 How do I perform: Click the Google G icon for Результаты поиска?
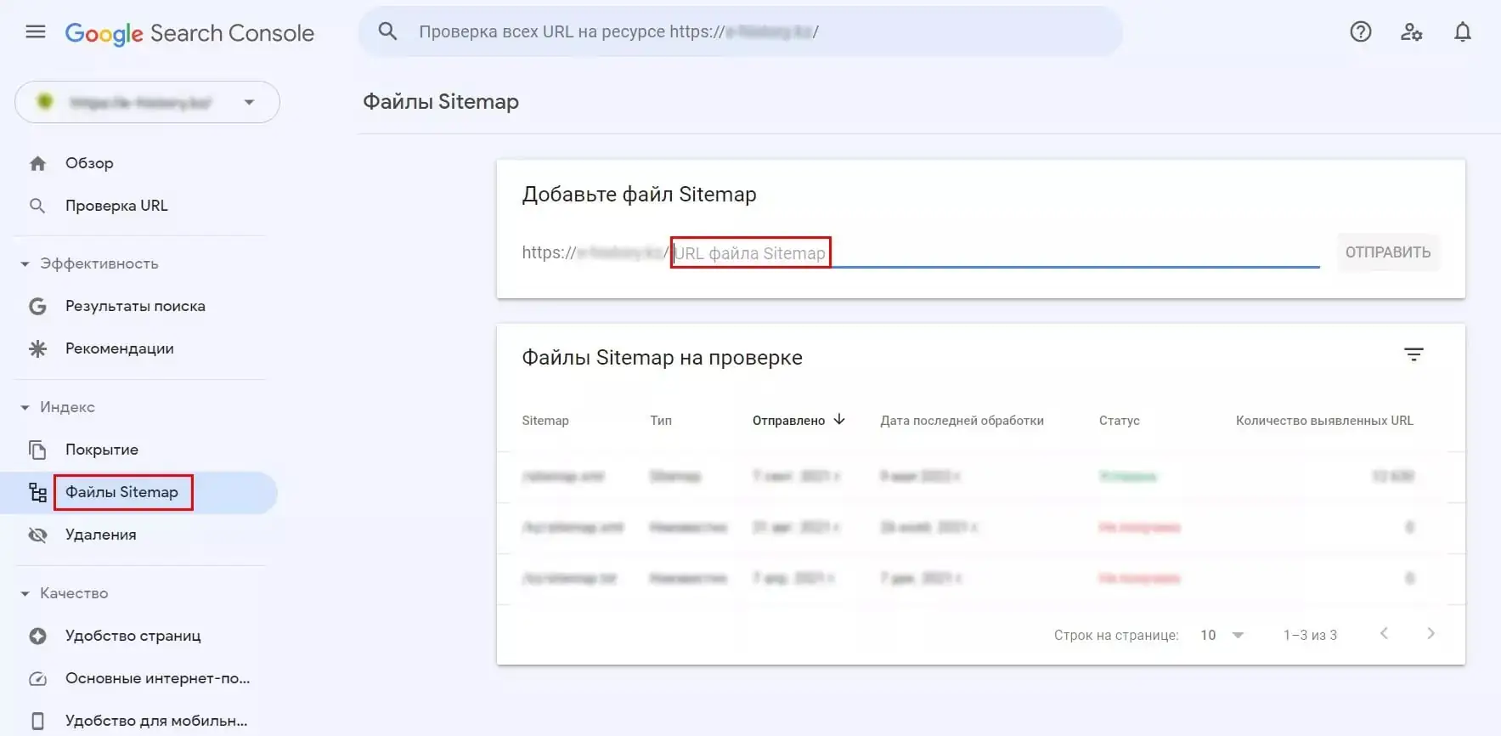[37, 306]
